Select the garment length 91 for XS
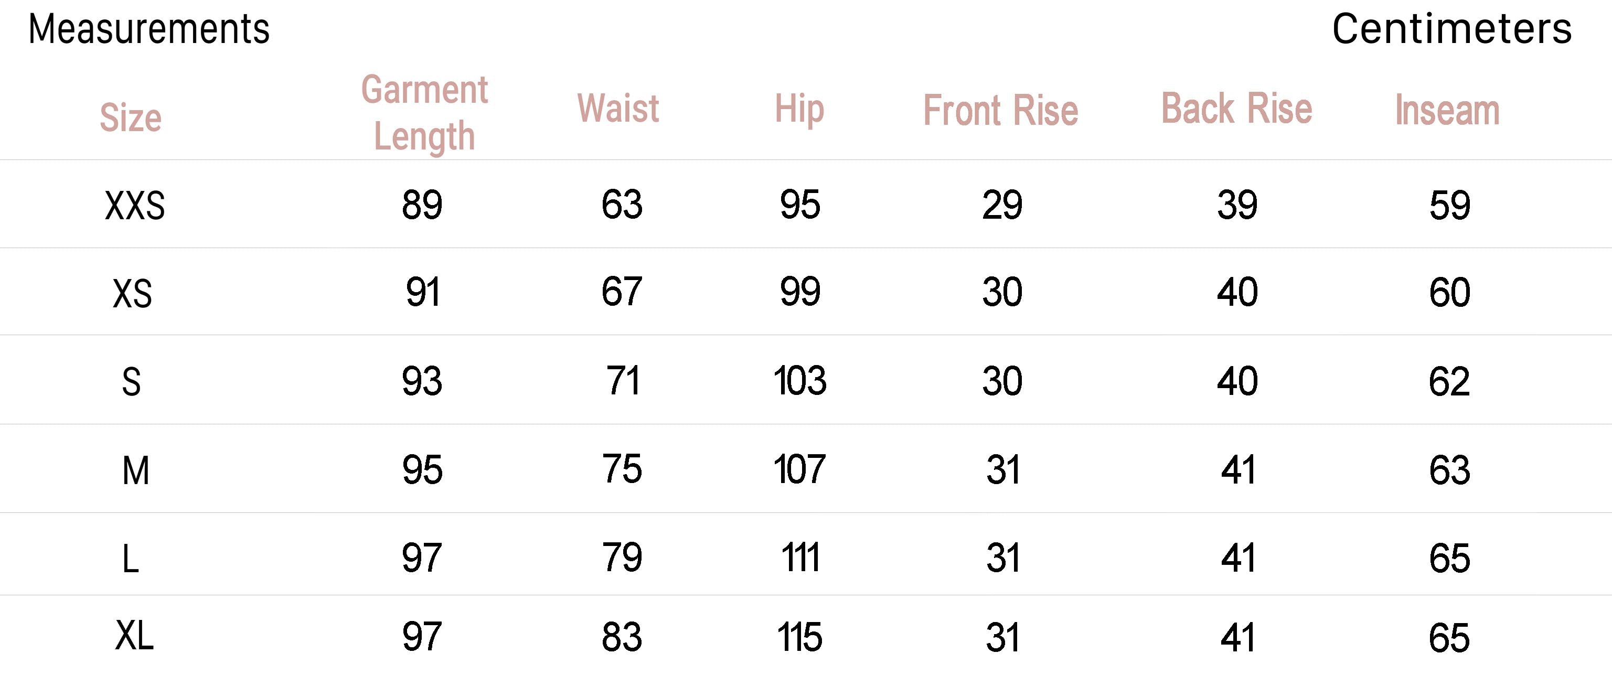The image size is (1612, 675). (x=422, y=292)
